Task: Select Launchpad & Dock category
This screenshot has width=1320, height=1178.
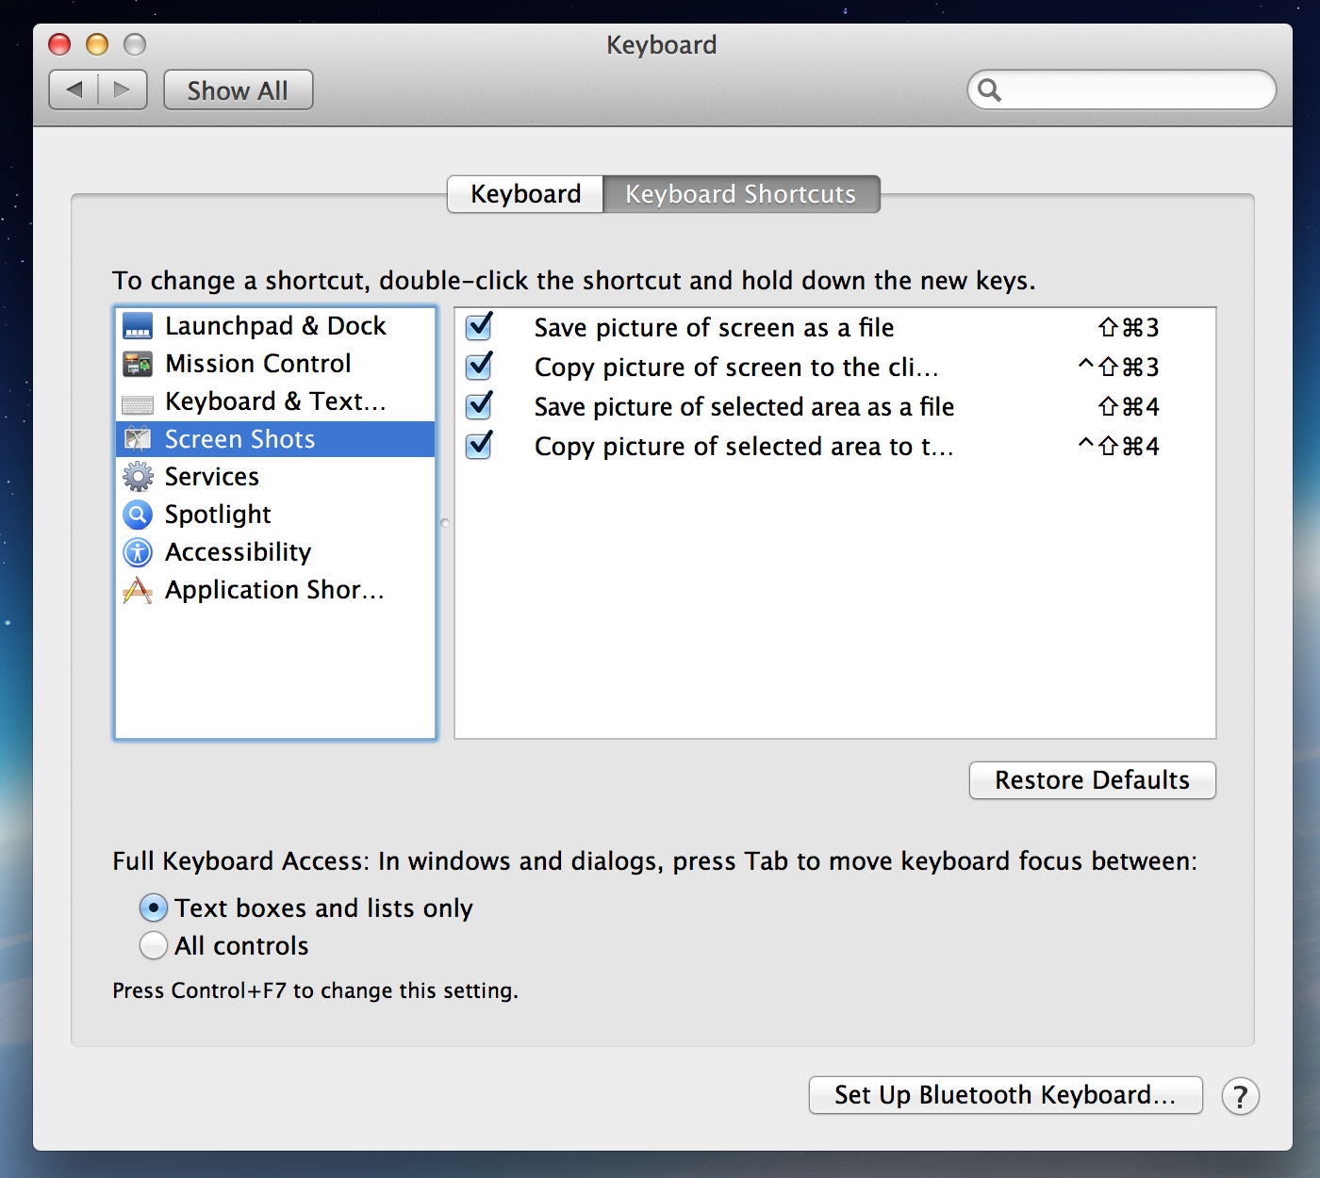Action: 275,326
